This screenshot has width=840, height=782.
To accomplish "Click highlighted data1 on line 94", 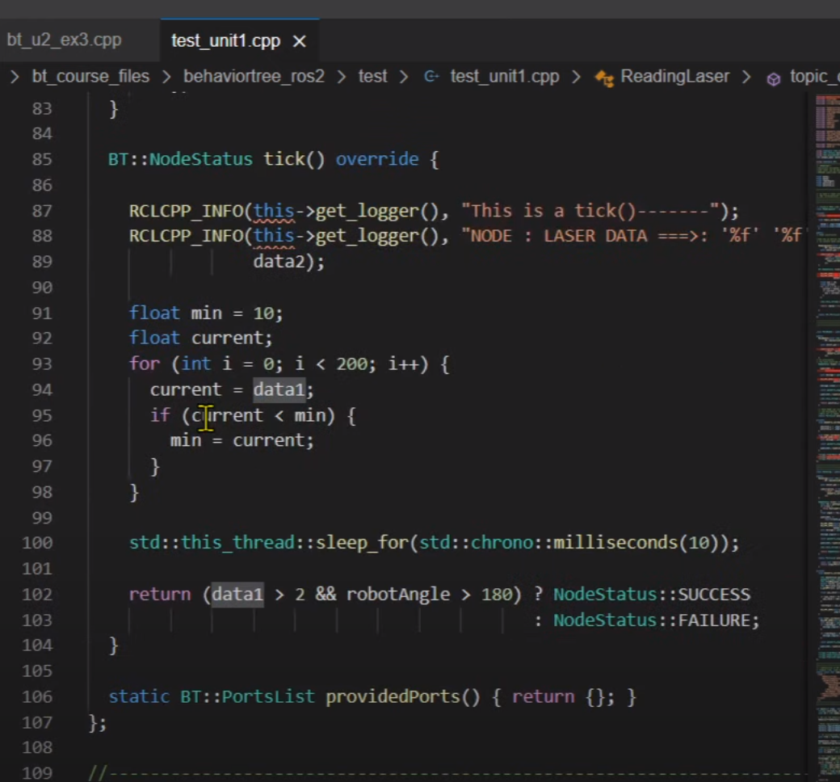I will coord(279,389).
